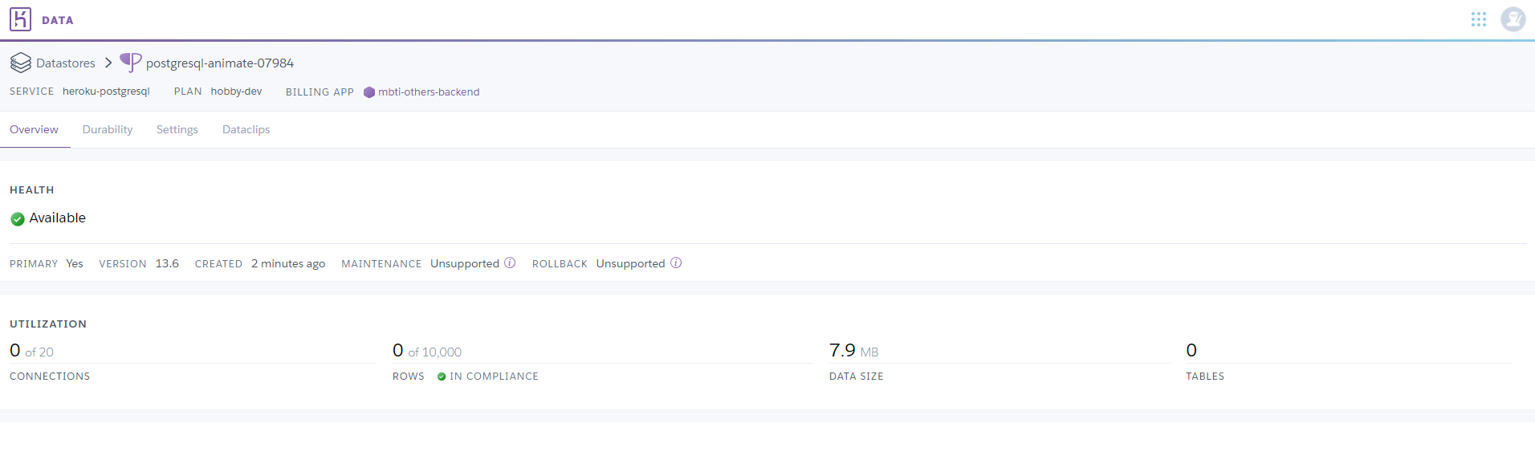
Task: Show info about Maintenance Unsupported
Action: click(x=510, y=263)
